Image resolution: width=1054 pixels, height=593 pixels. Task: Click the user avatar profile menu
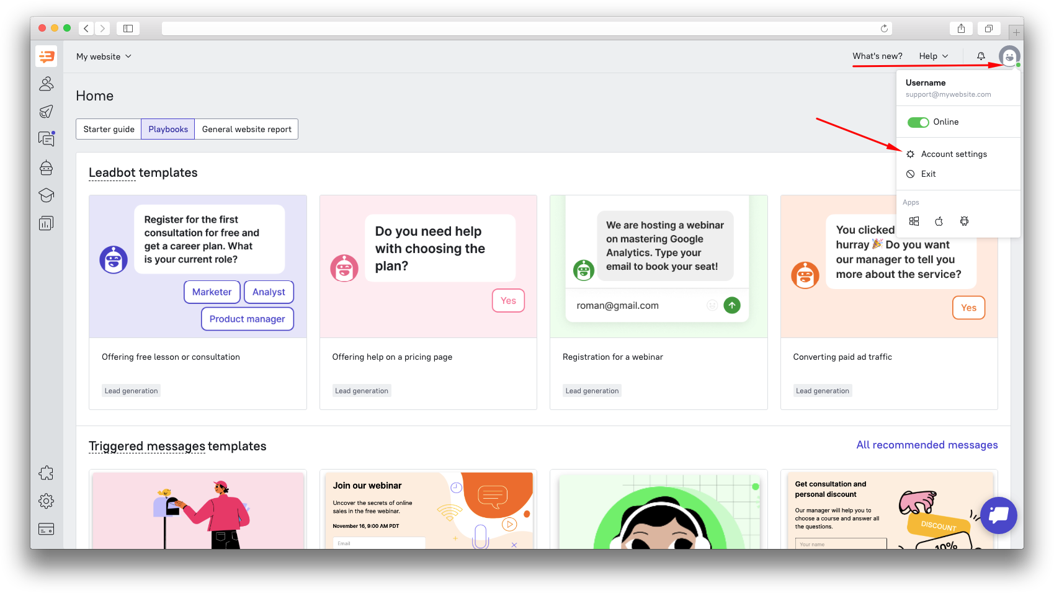coord(1009,56)
